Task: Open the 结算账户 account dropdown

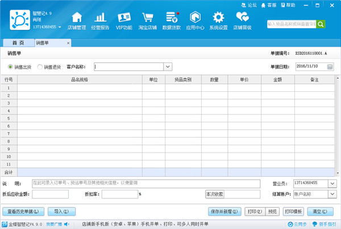Action: [332, 194]
